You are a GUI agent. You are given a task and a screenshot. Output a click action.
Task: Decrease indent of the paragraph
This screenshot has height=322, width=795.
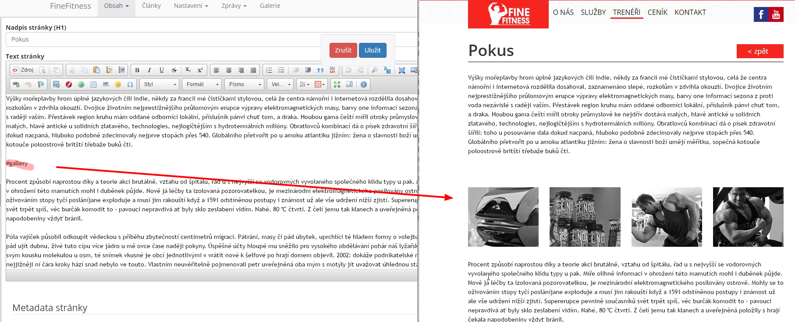click(296, 70)
